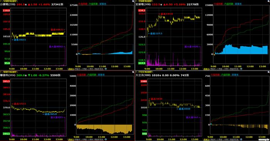Click the blue legend label above the 大立光 volume chart
Screen dimensions: 270x141
(x=235, y=75)
